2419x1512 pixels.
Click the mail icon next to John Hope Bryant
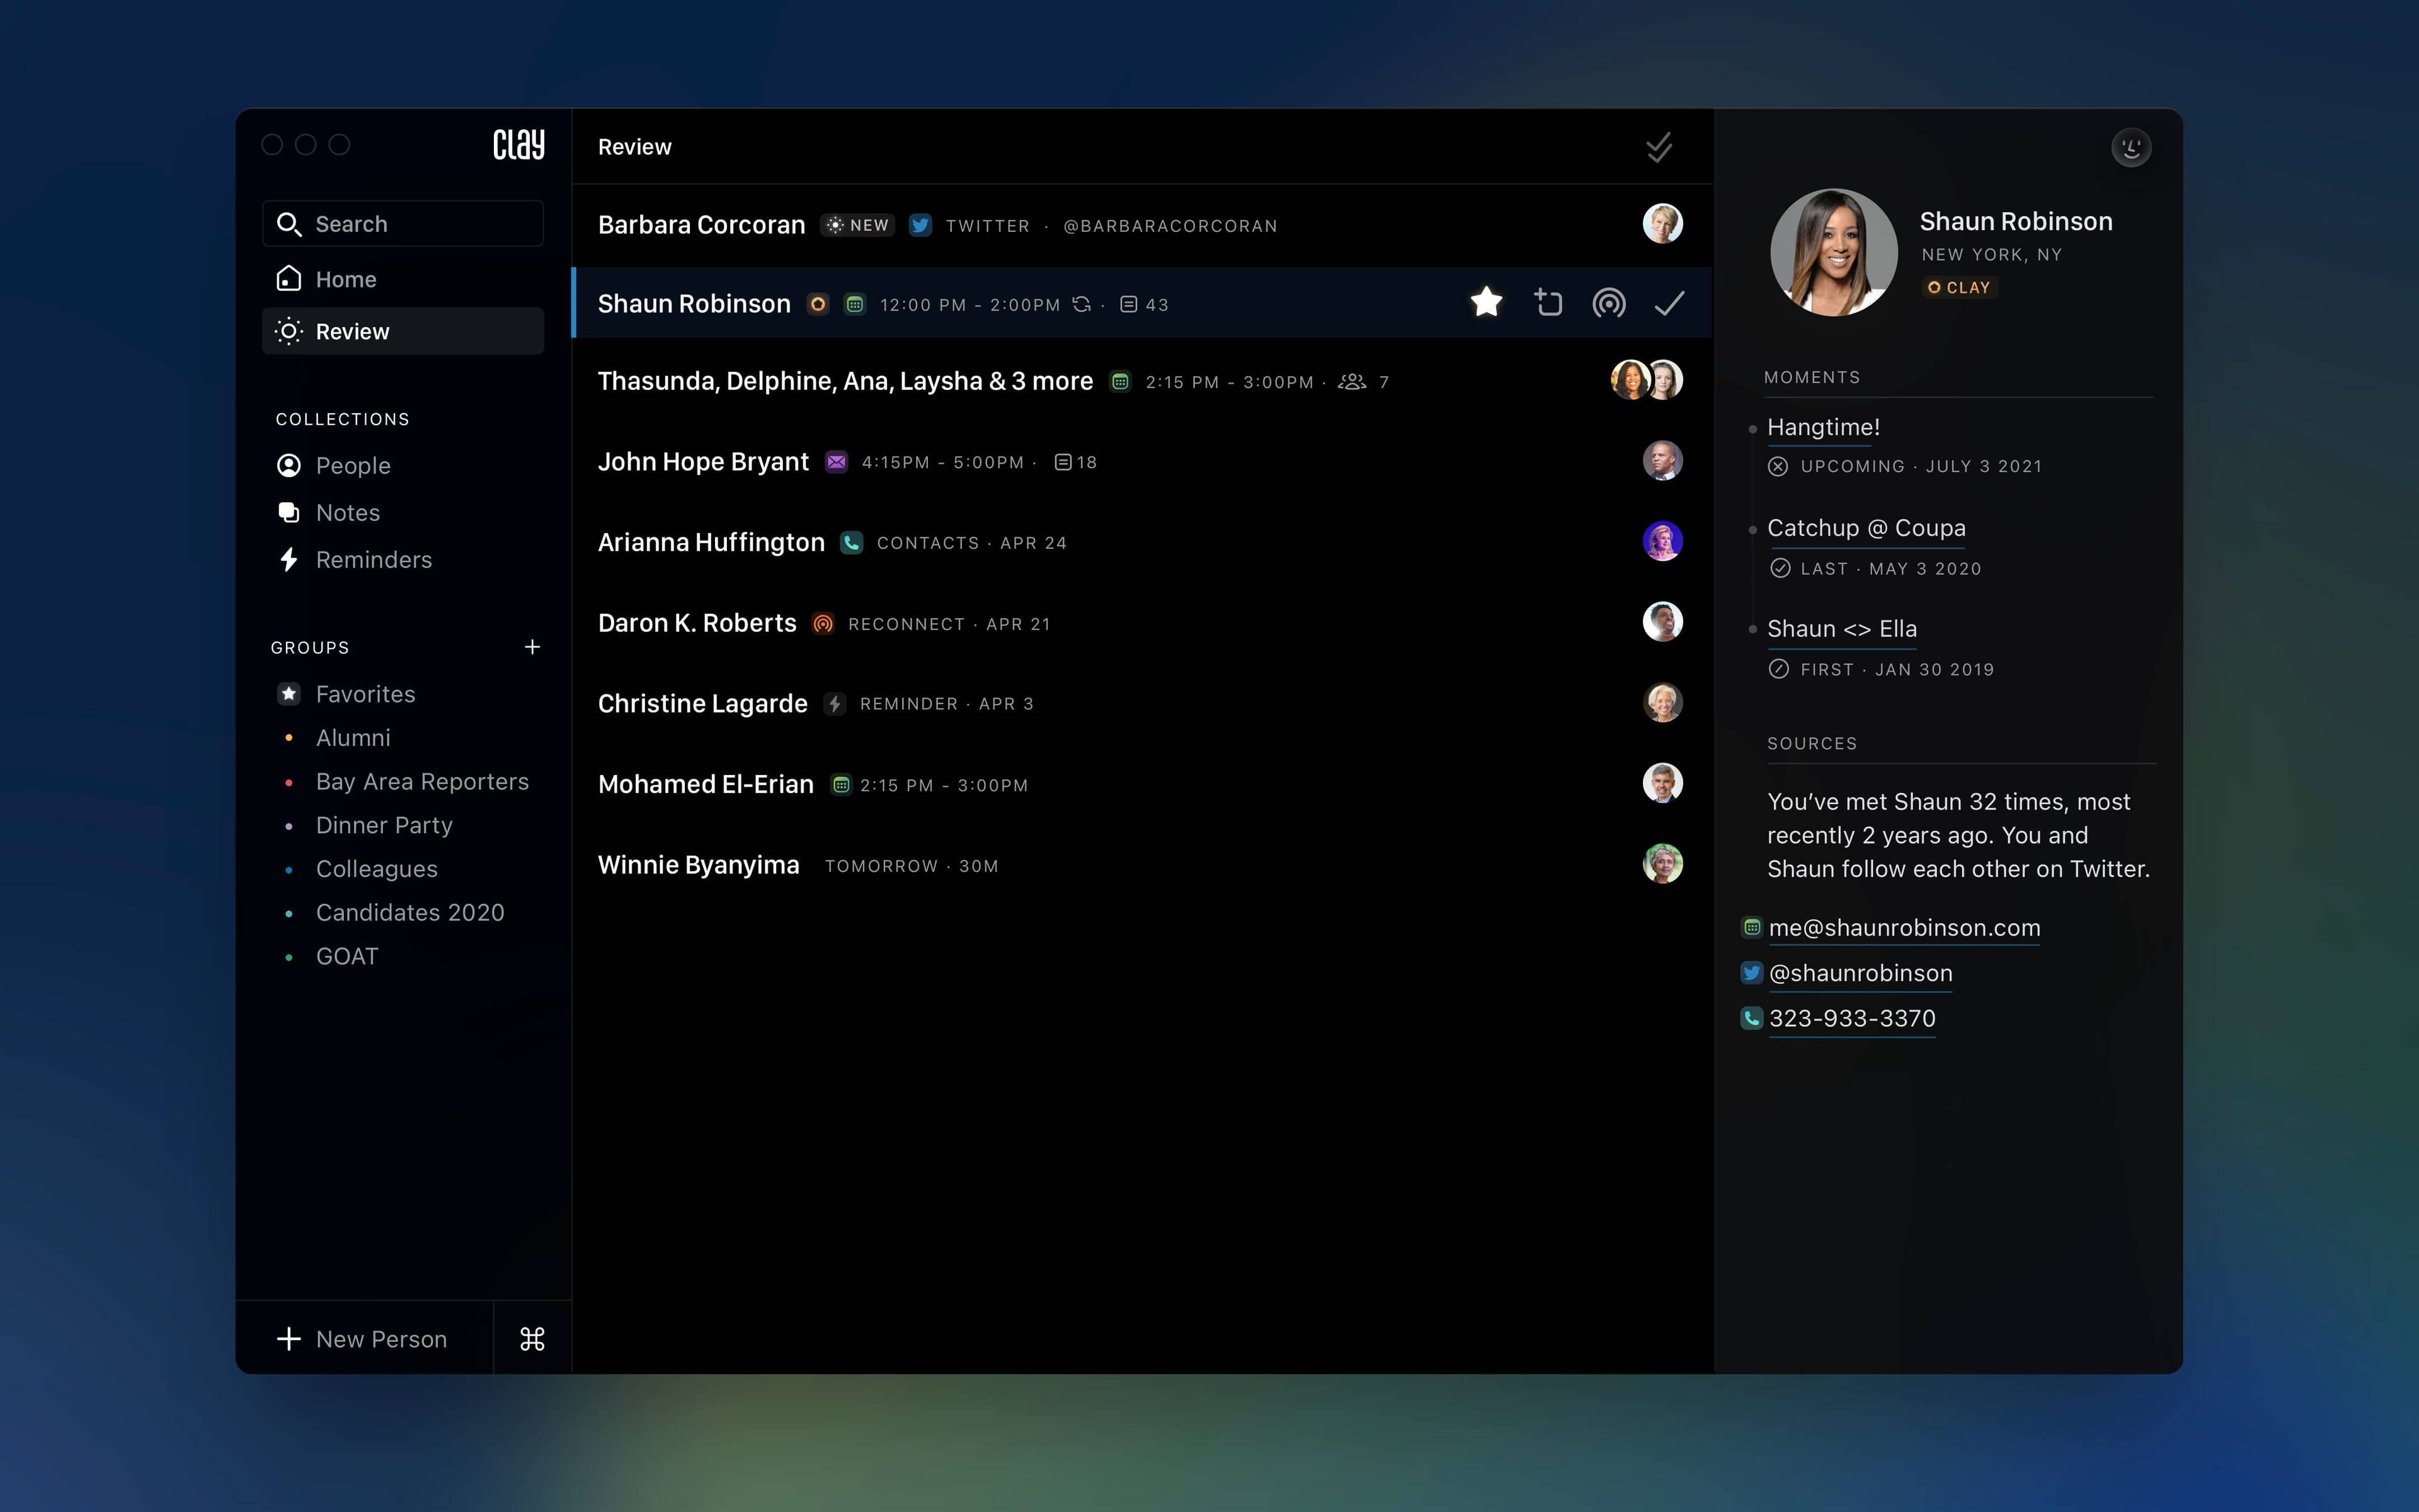pyautogui.click(x=836, y=461)
